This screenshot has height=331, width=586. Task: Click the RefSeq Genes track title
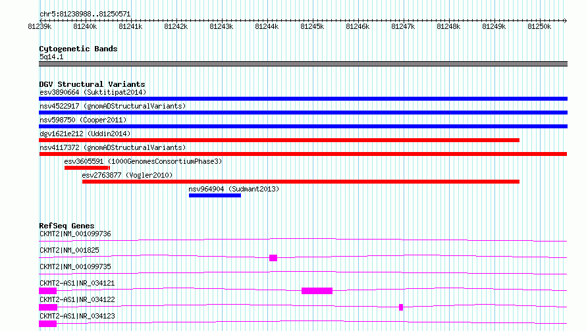pyautogui.click(x=67, y=226)
